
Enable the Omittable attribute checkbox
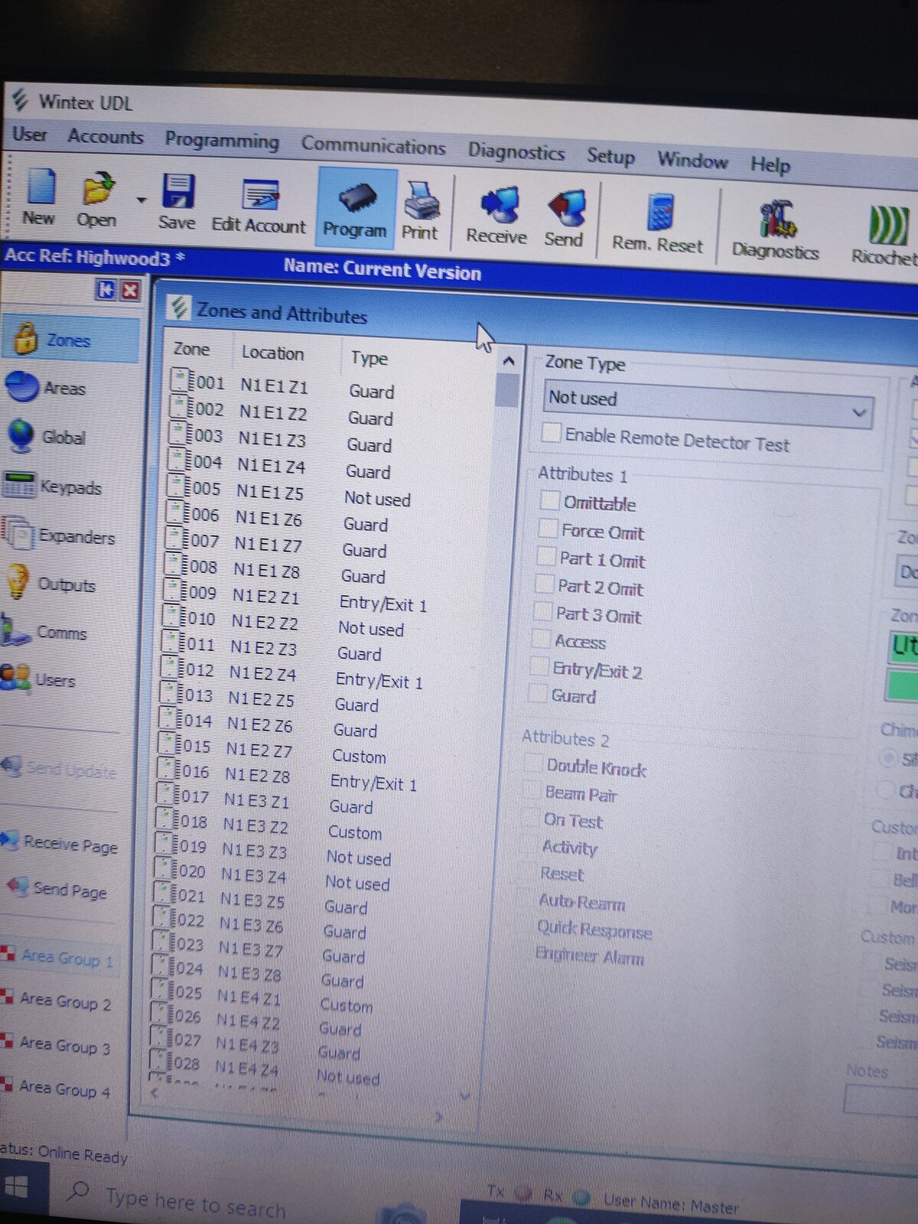point(549,500)
